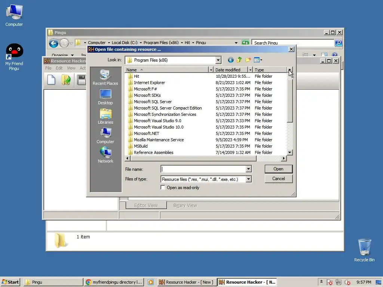This screenshot has width=383, height=287.
Task: Open the View Menu icon in the dialog
Action: (258, 60)
